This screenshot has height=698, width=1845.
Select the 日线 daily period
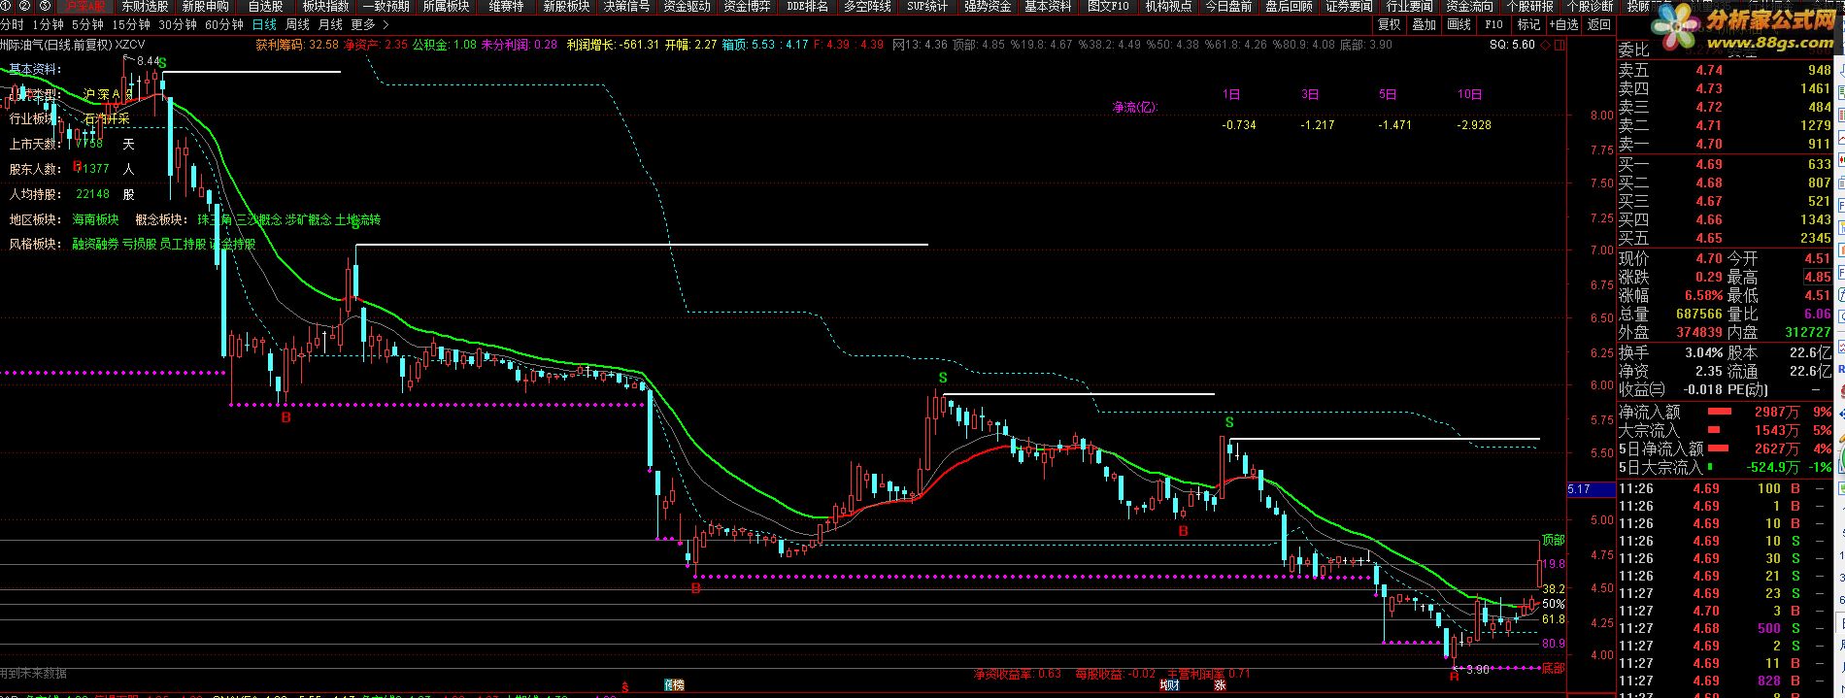(x=264, y=24)
